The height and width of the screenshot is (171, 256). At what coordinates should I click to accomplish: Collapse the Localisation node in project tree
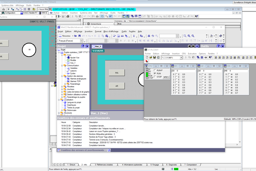pos(59,100)
